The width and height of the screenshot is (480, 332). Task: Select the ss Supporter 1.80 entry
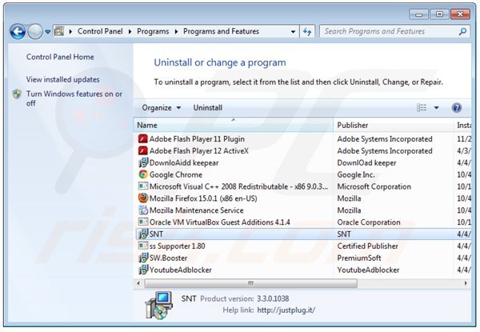tap(178, 246)
